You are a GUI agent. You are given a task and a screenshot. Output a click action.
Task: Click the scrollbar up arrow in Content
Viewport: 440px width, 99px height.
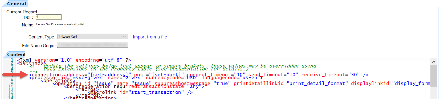point(434,62)
